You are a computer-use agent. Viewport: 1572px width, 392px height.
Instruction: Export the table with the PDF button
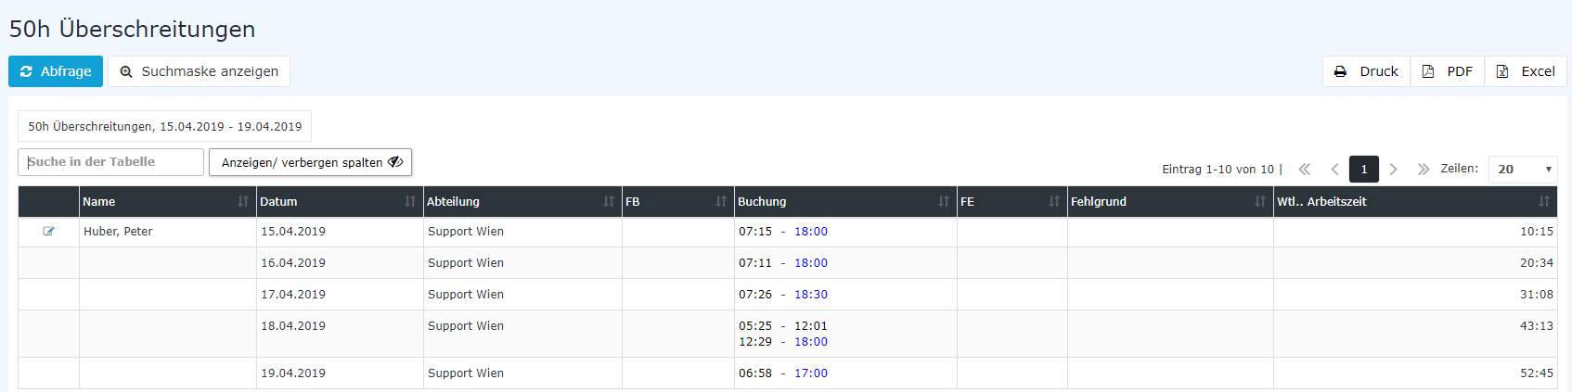pyautogui.click(x=1448, y=71)
